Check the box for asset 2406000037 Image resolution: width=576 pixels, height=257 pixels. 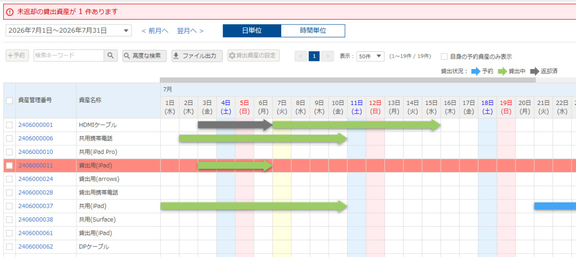coord(10,206)
